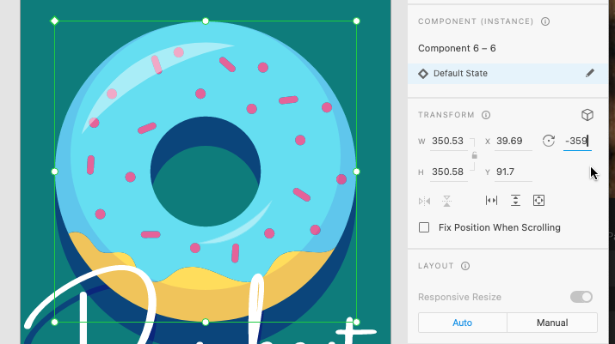Open the Layout section info icon

[465, 266]
